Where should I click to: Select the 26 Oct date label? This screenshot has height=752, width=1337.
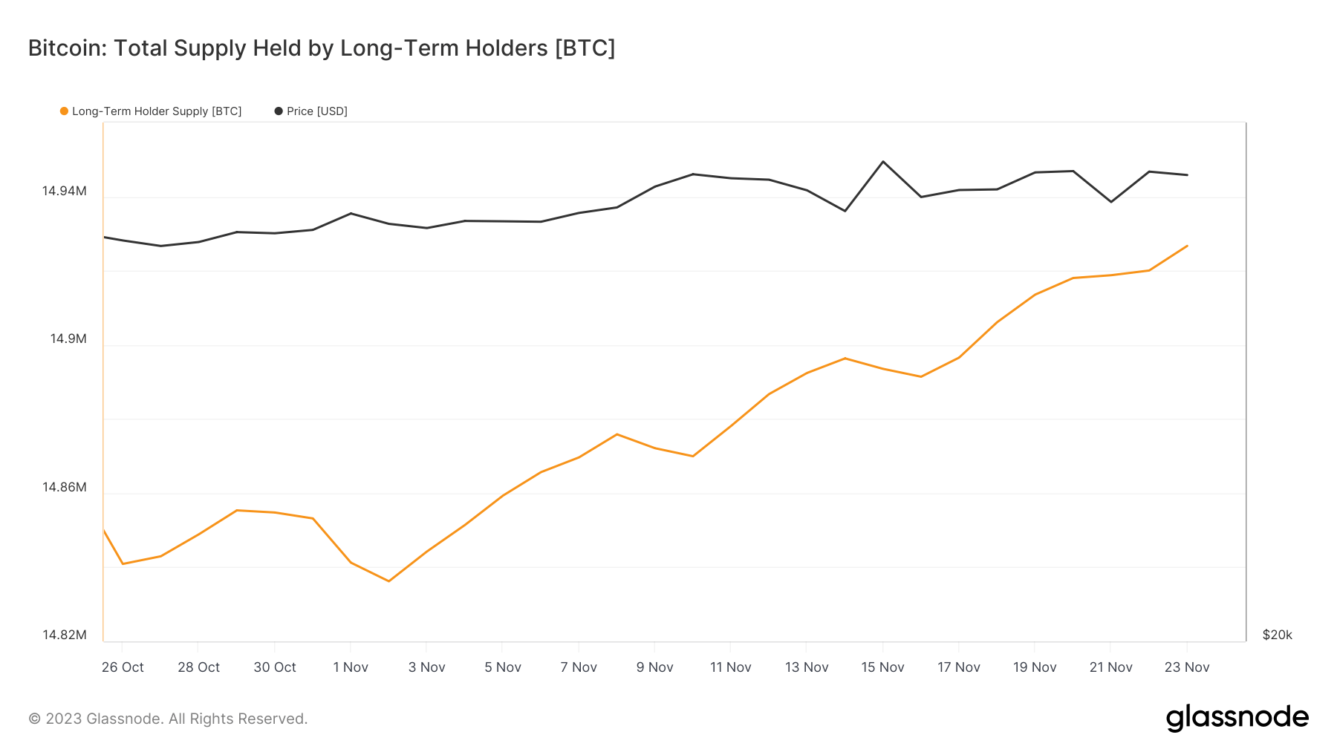[123, 667]
